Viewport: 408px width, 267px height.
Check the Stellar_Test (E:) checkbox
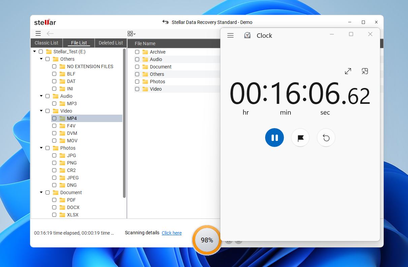tap(41, 52)
